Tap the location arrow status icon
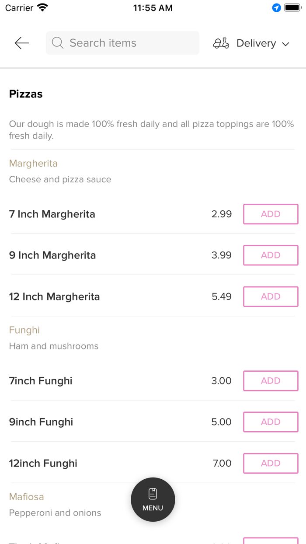The width and height of the screenshot is (306, 544). [276, 8]
